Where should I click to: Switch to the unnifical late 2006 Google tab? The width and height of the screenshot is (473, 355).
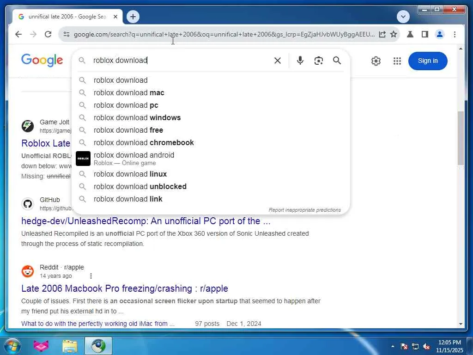coord(67,17)
